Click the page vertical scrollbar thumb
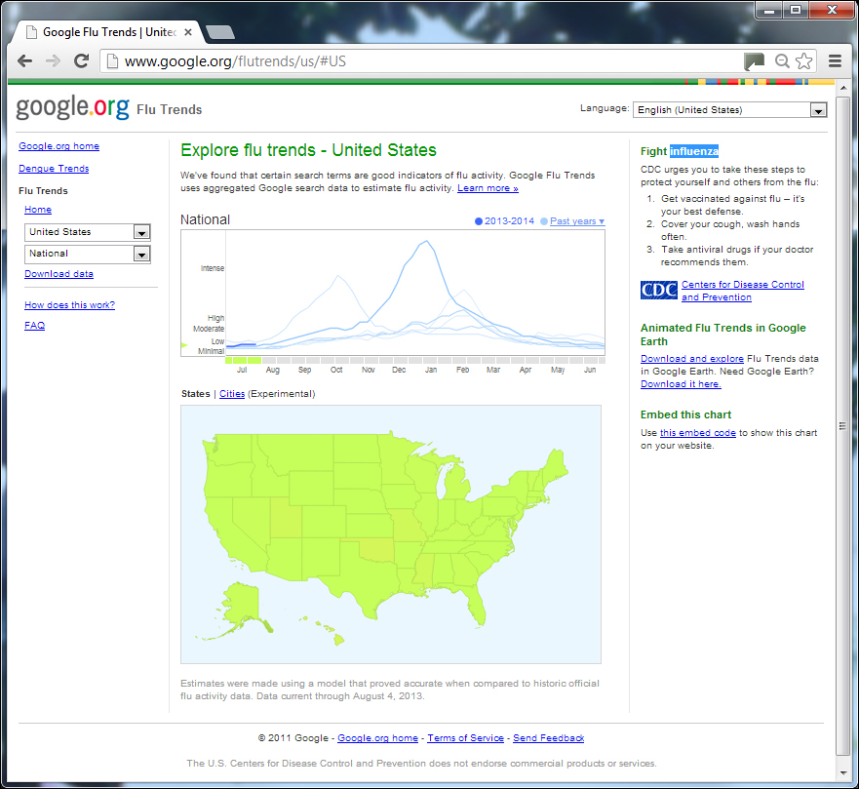Image resolution: width=859 pixels, height=789 pixels. tap(842, 426)
